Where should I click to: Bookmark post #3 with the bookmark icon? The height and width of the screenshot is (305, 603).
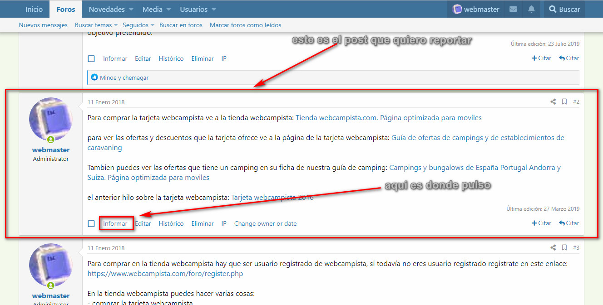point(564,247)
